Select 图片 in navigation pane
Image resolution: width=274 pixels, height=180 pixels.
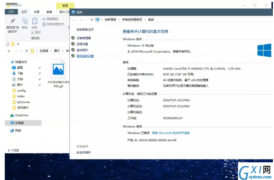click(20, 85)
